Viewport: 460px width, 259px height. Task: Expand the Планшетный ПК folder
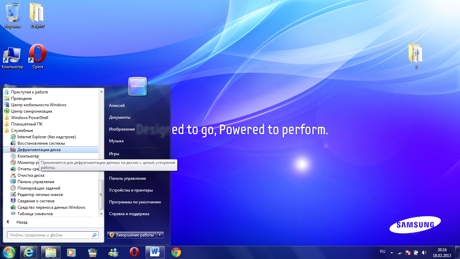[x=51, y=124]
